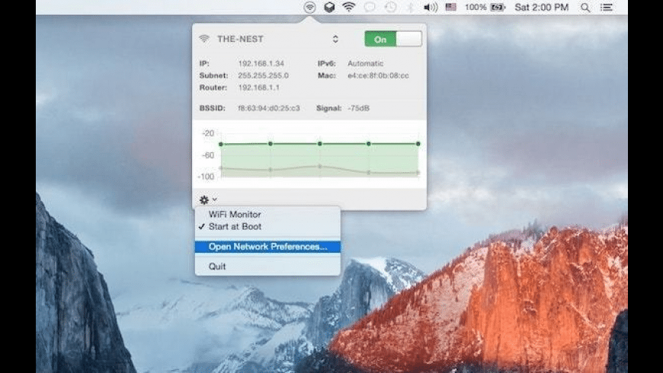The image size is (663, 373).
Task: Open the Time Machine clock icon
Action: [390, 7]
